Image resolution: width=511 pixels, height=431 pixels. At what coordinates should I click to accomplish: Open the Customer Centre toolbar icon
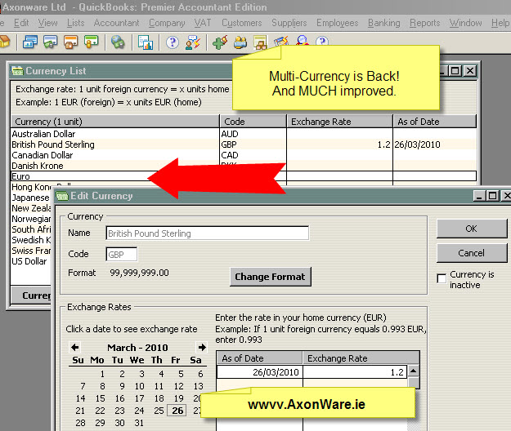point(30,42)
